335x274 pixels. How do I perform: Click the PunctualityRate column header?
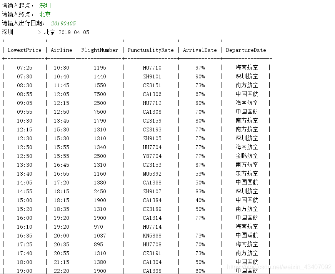click(x=150, y=50)
